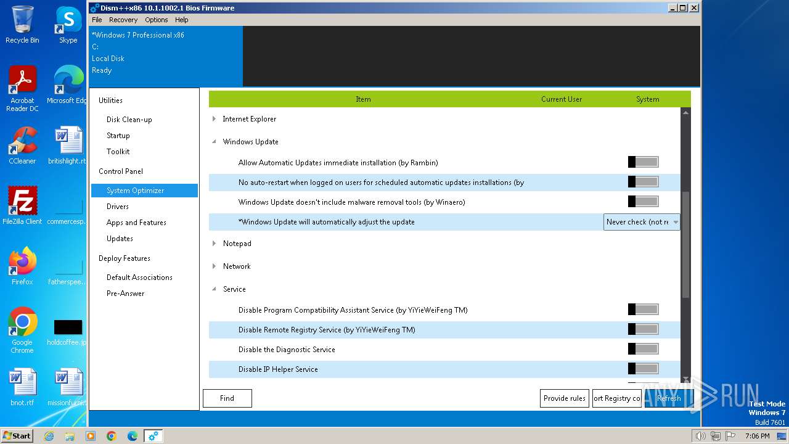Select the Dism++ taskbar button
789x444 pixels.
point(153,436)
